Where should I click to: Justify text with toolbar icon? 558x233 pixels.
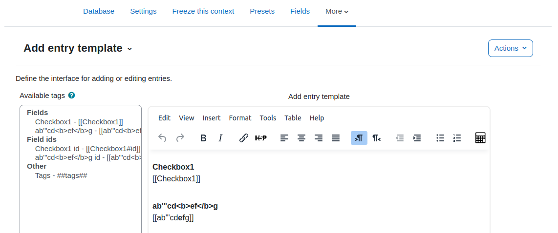click(x=336, y=138)
